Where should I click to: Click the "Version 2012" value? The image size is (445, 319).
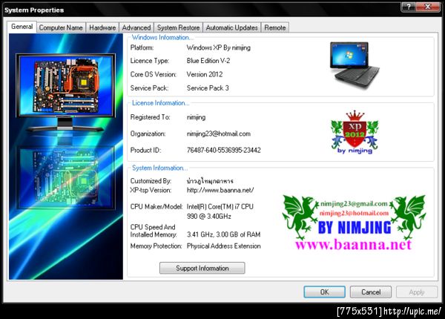click(205, 74)
